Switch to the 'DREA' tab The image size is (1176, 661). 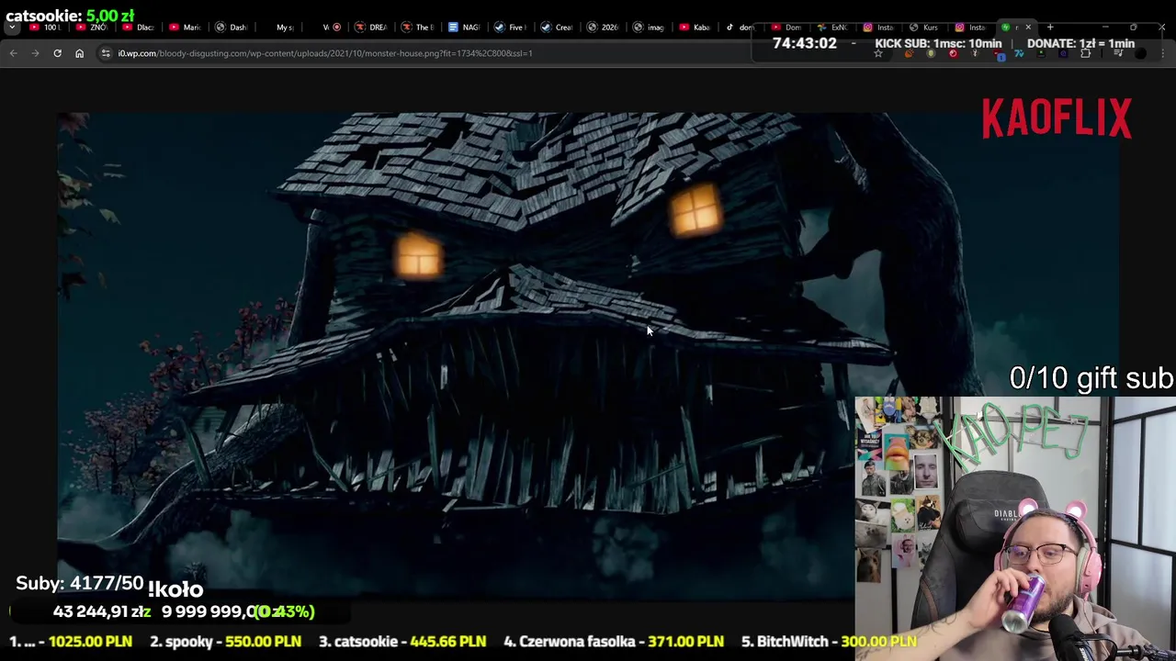point(371,28)
